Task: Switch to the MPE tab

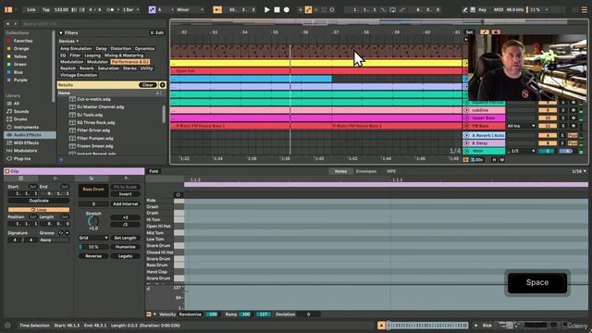Action: [391, 171]
